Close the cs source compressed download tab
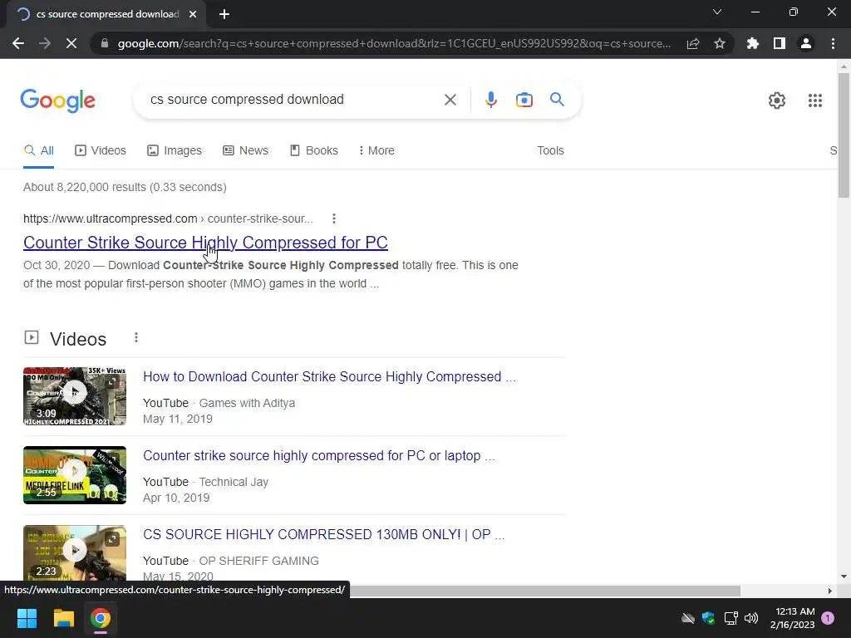This screenshot has width=851, height=638. (193, 14)
